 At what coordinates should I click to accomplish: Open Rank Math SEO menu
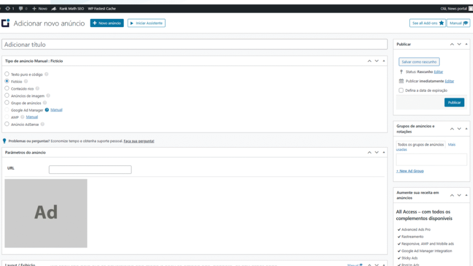[67, 8]
